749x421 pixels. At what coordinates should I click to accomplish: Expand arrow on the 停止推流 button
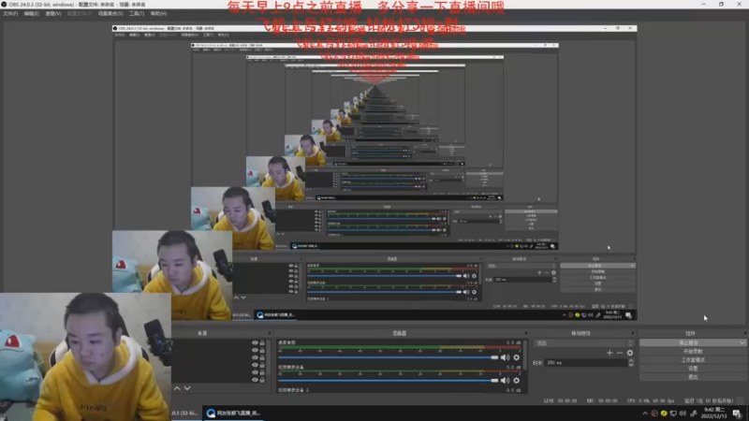[742, 342]
